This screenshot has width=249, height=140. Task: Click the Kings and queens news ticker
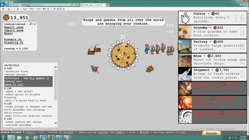[123, 22]
